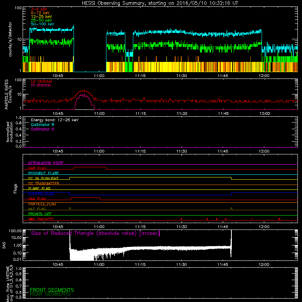Viewport: 302px width, 302px height.
Task: Select the Collimator 9 legend label
Action: click(x=42, y=129)
